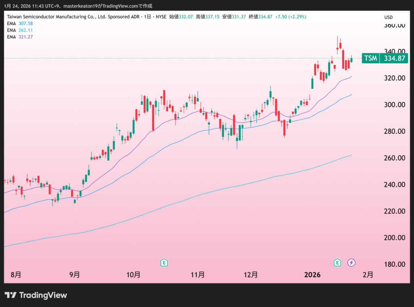Image resolution: width=414 pixels, height=307 pixels.
Task: Select the EMA 307.58 indicator legend
Action: coord(20,23)
